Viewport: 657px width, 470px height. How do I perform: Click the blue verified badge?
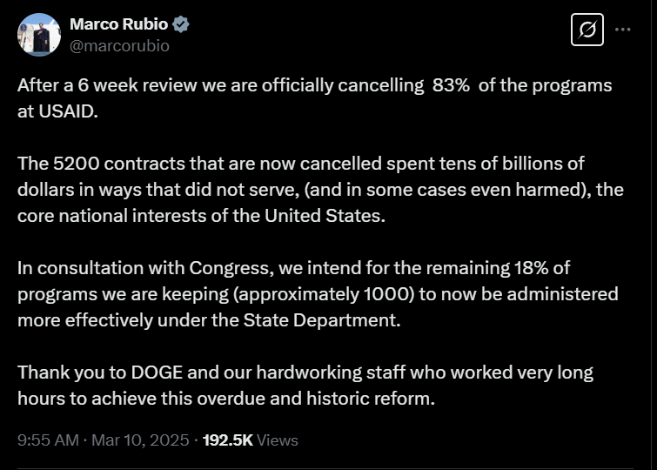(x=182, y=24)
